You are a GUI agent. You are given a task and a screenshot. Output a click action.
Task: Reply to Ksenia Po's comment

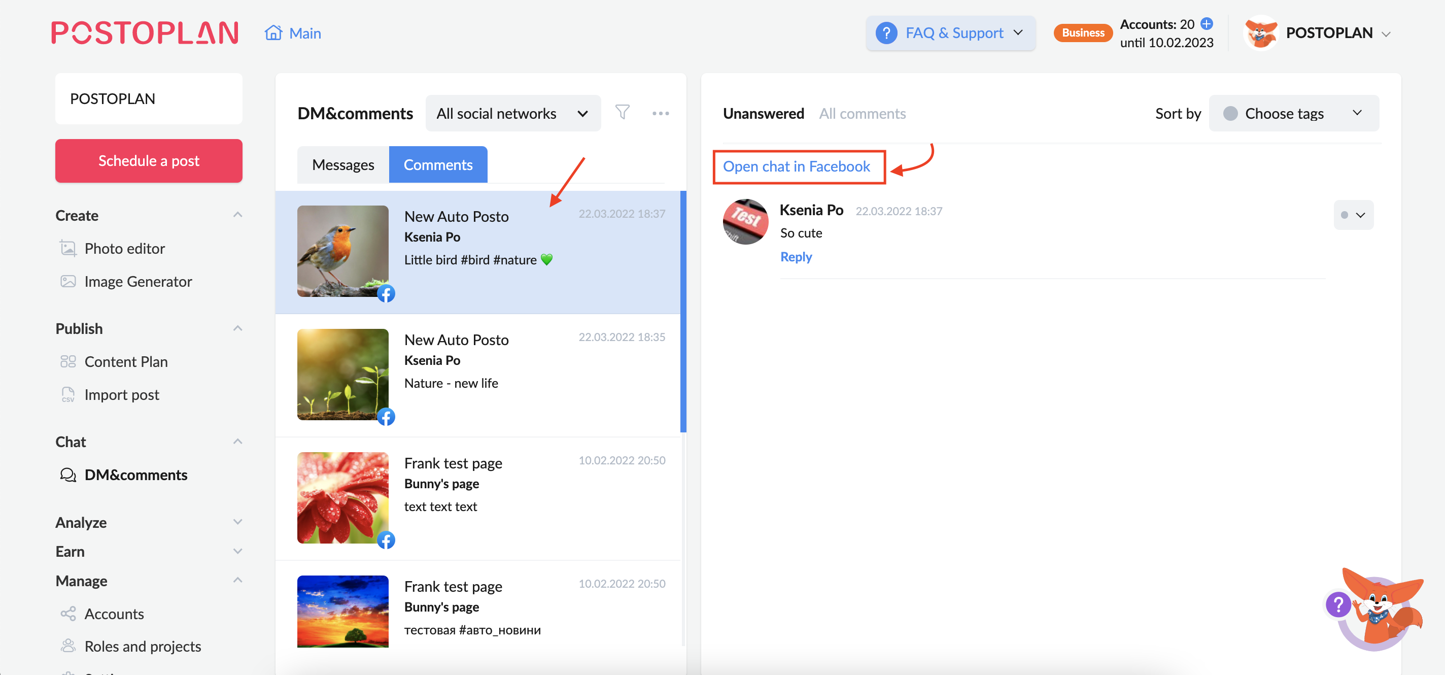[x=796, y=256]
